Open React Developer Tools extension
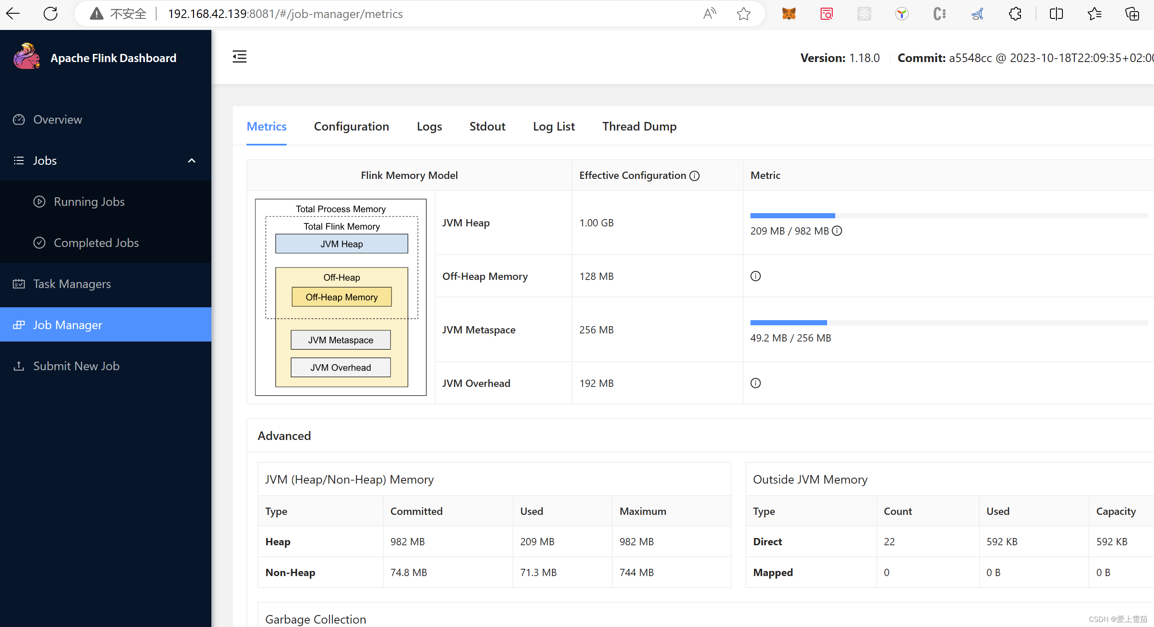Image resolution: width=1154 pixels, height=627 pixels. [864, 13]
